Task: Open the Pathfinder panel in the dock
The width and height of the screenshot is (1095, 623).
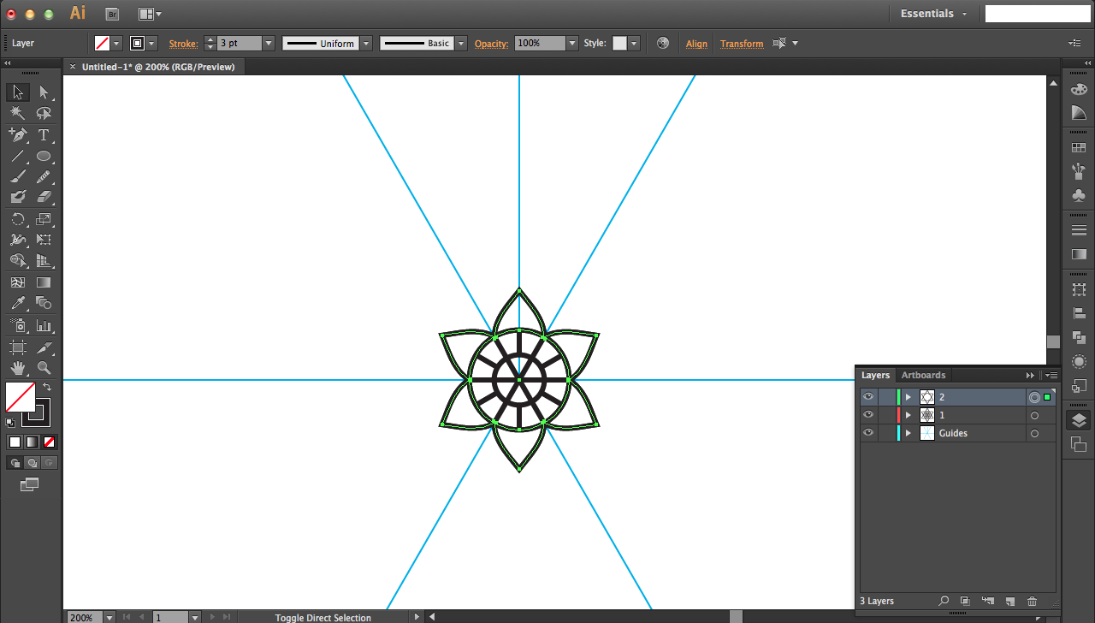Action: [x=1079, y=337]
